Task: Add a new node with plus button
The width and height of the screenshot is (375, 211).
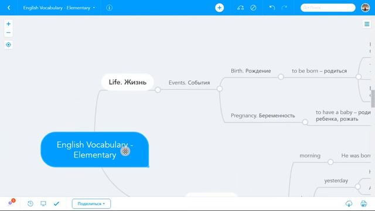Action: pyautogui.click(x=219, y=8)
